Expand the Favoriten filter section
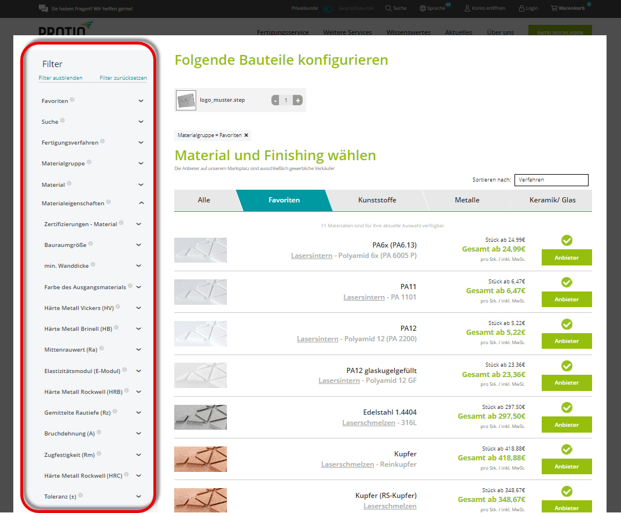 (141, 101)
